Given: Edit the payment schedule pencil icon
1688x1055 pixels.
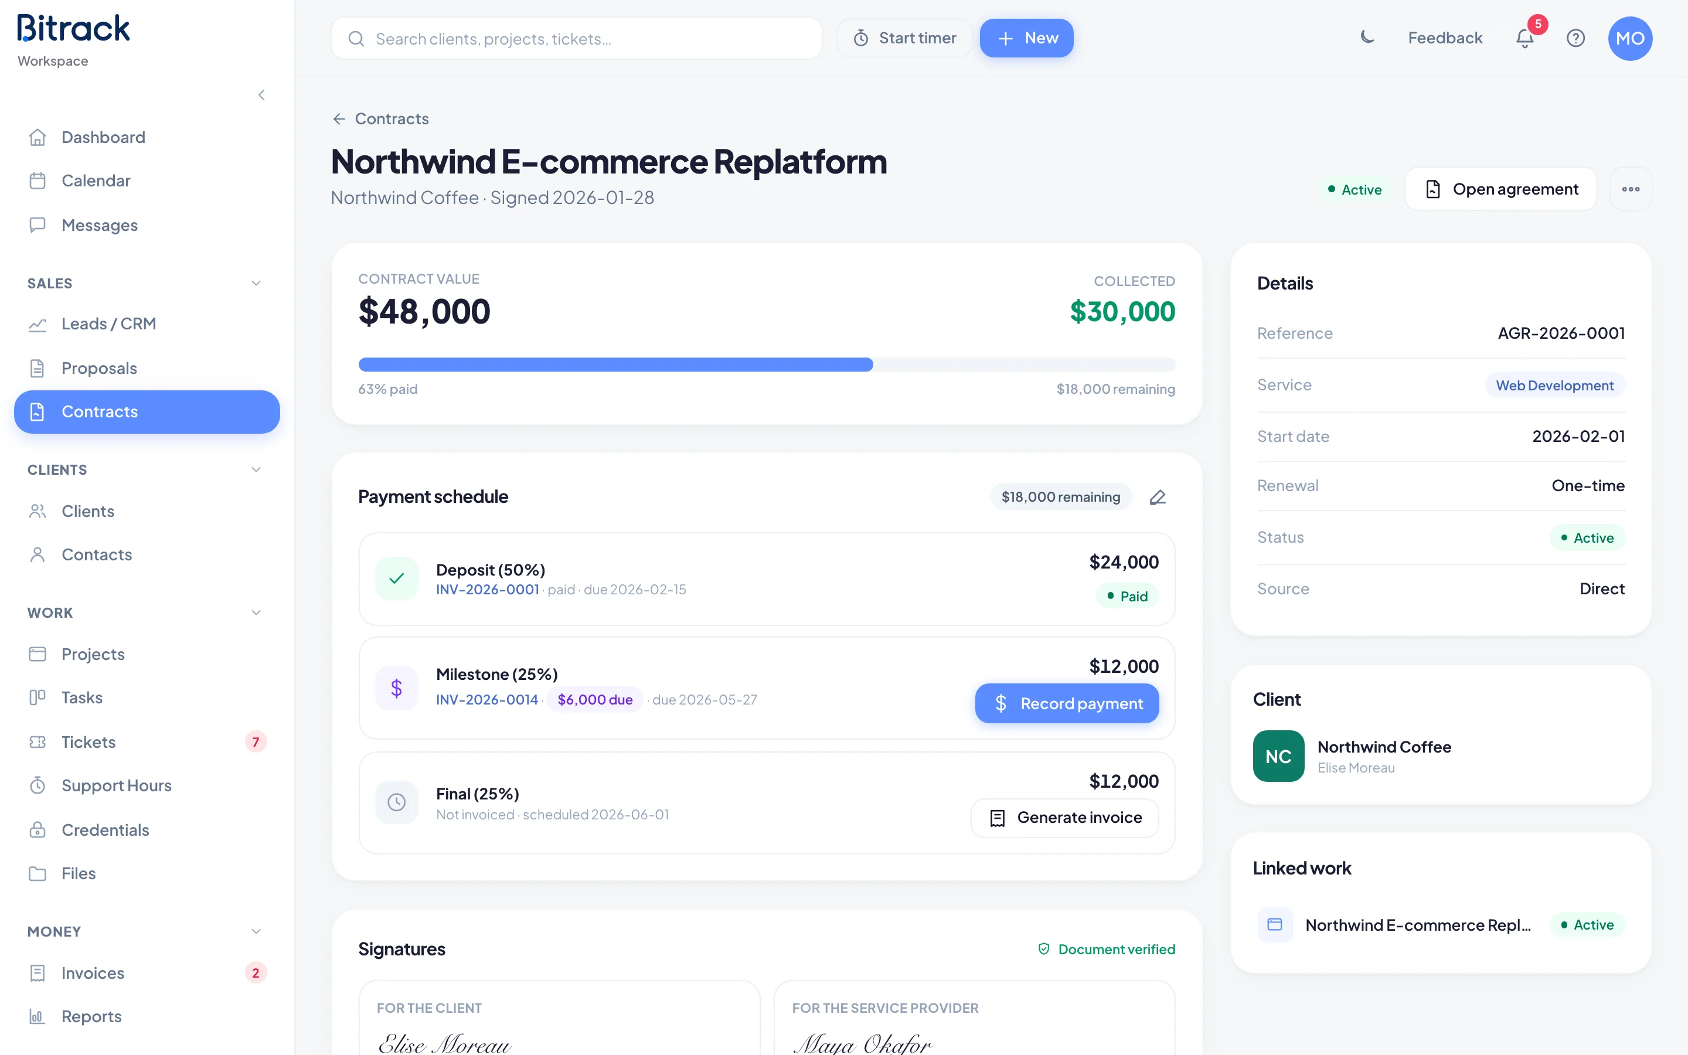Looking at the screenshot, I should click(1157, 497).
